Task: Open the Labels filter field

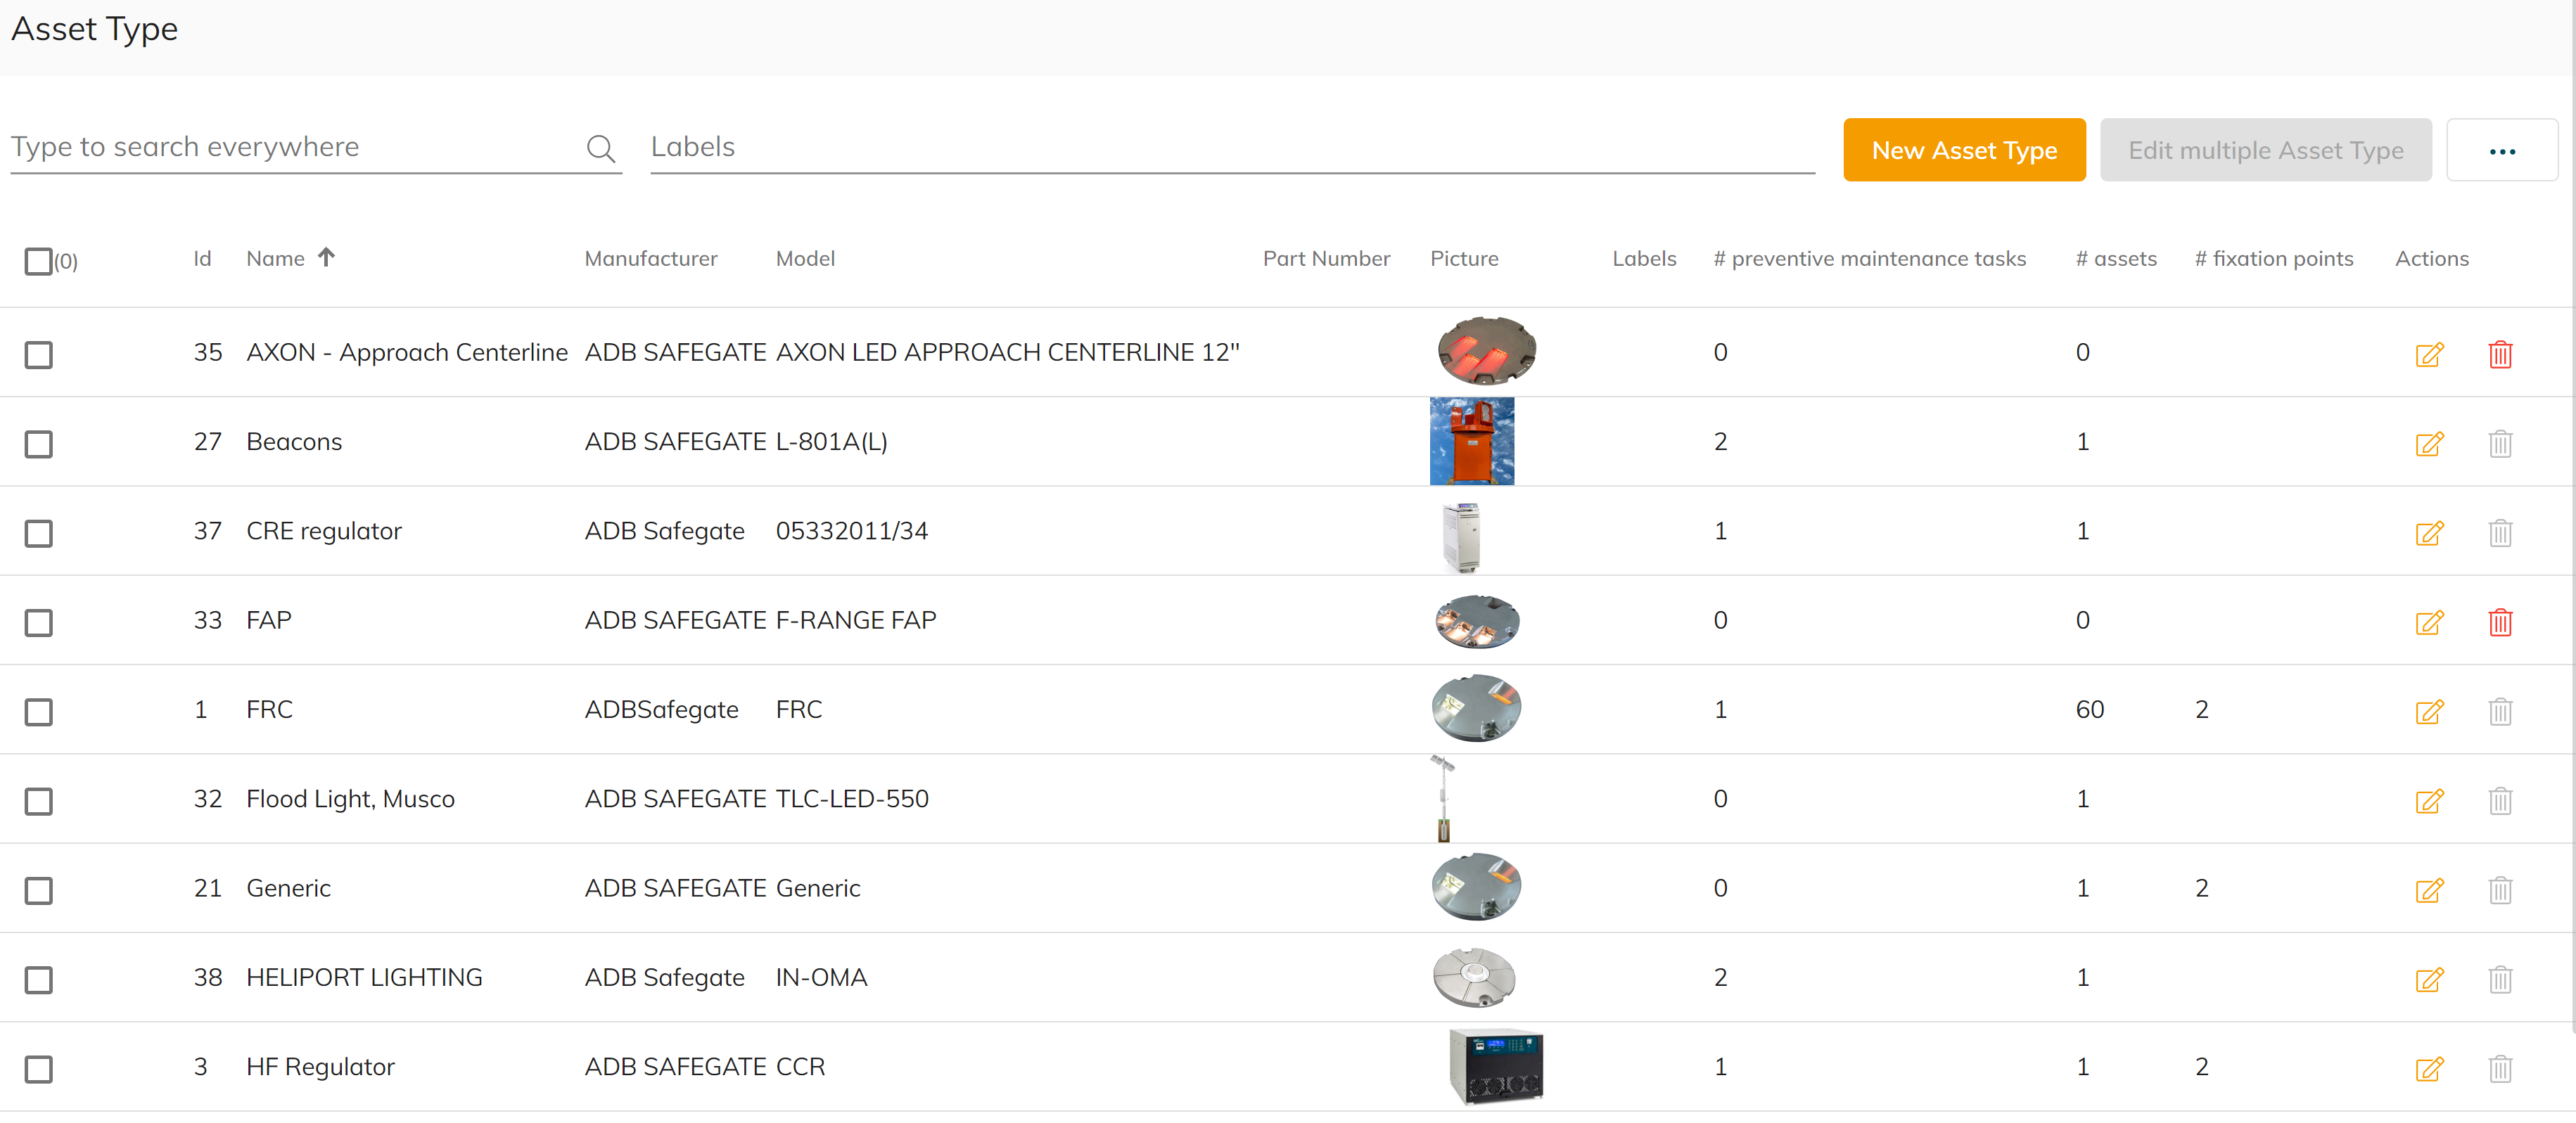Action: pyautogui.click(x=1231, y=147)
